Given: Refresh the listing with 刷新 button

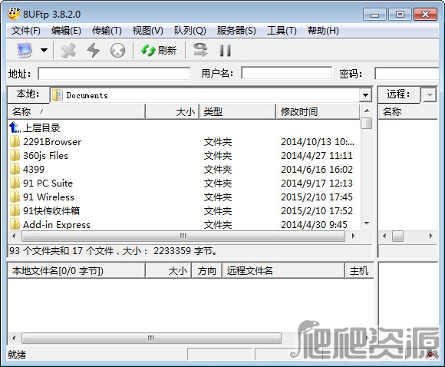Looking at the screenshot, I should click(159, 51).
